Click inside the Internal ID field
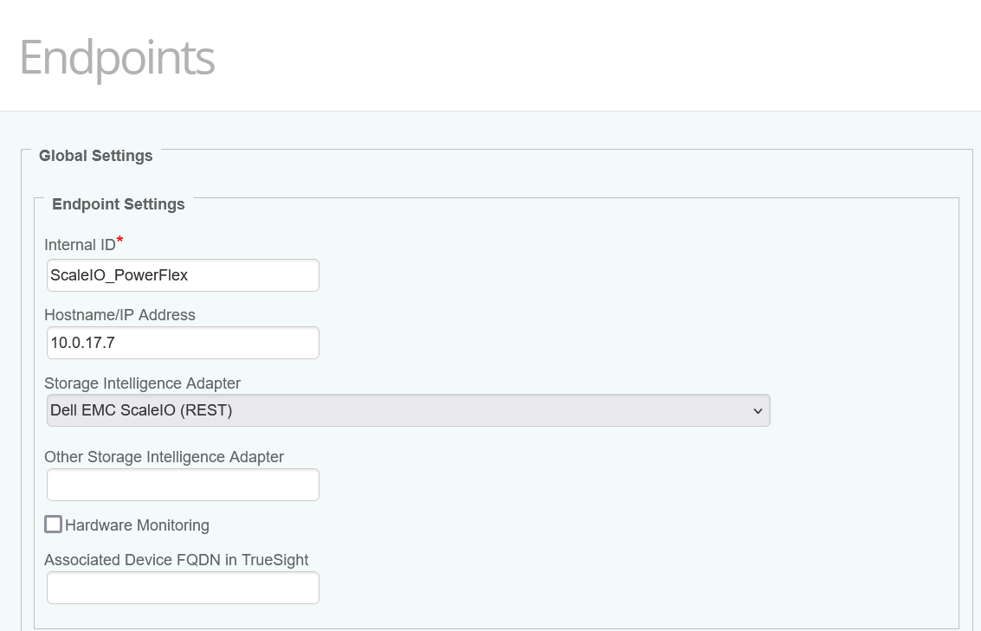This screenshot has width=981, height=631. pos(182,274)
